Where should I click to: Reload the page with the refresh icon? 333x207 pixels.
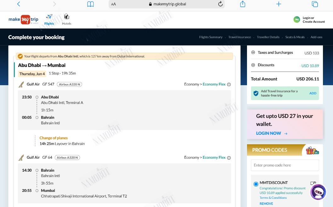[221, 4]
